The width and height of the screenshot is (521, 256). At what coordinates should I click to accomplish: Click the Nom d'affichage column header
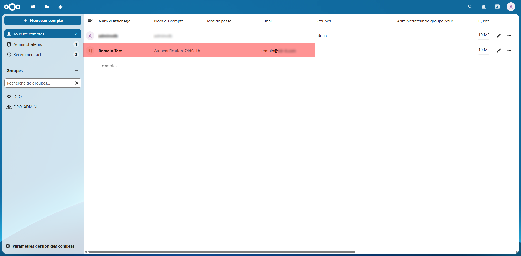tap(115, 21)
